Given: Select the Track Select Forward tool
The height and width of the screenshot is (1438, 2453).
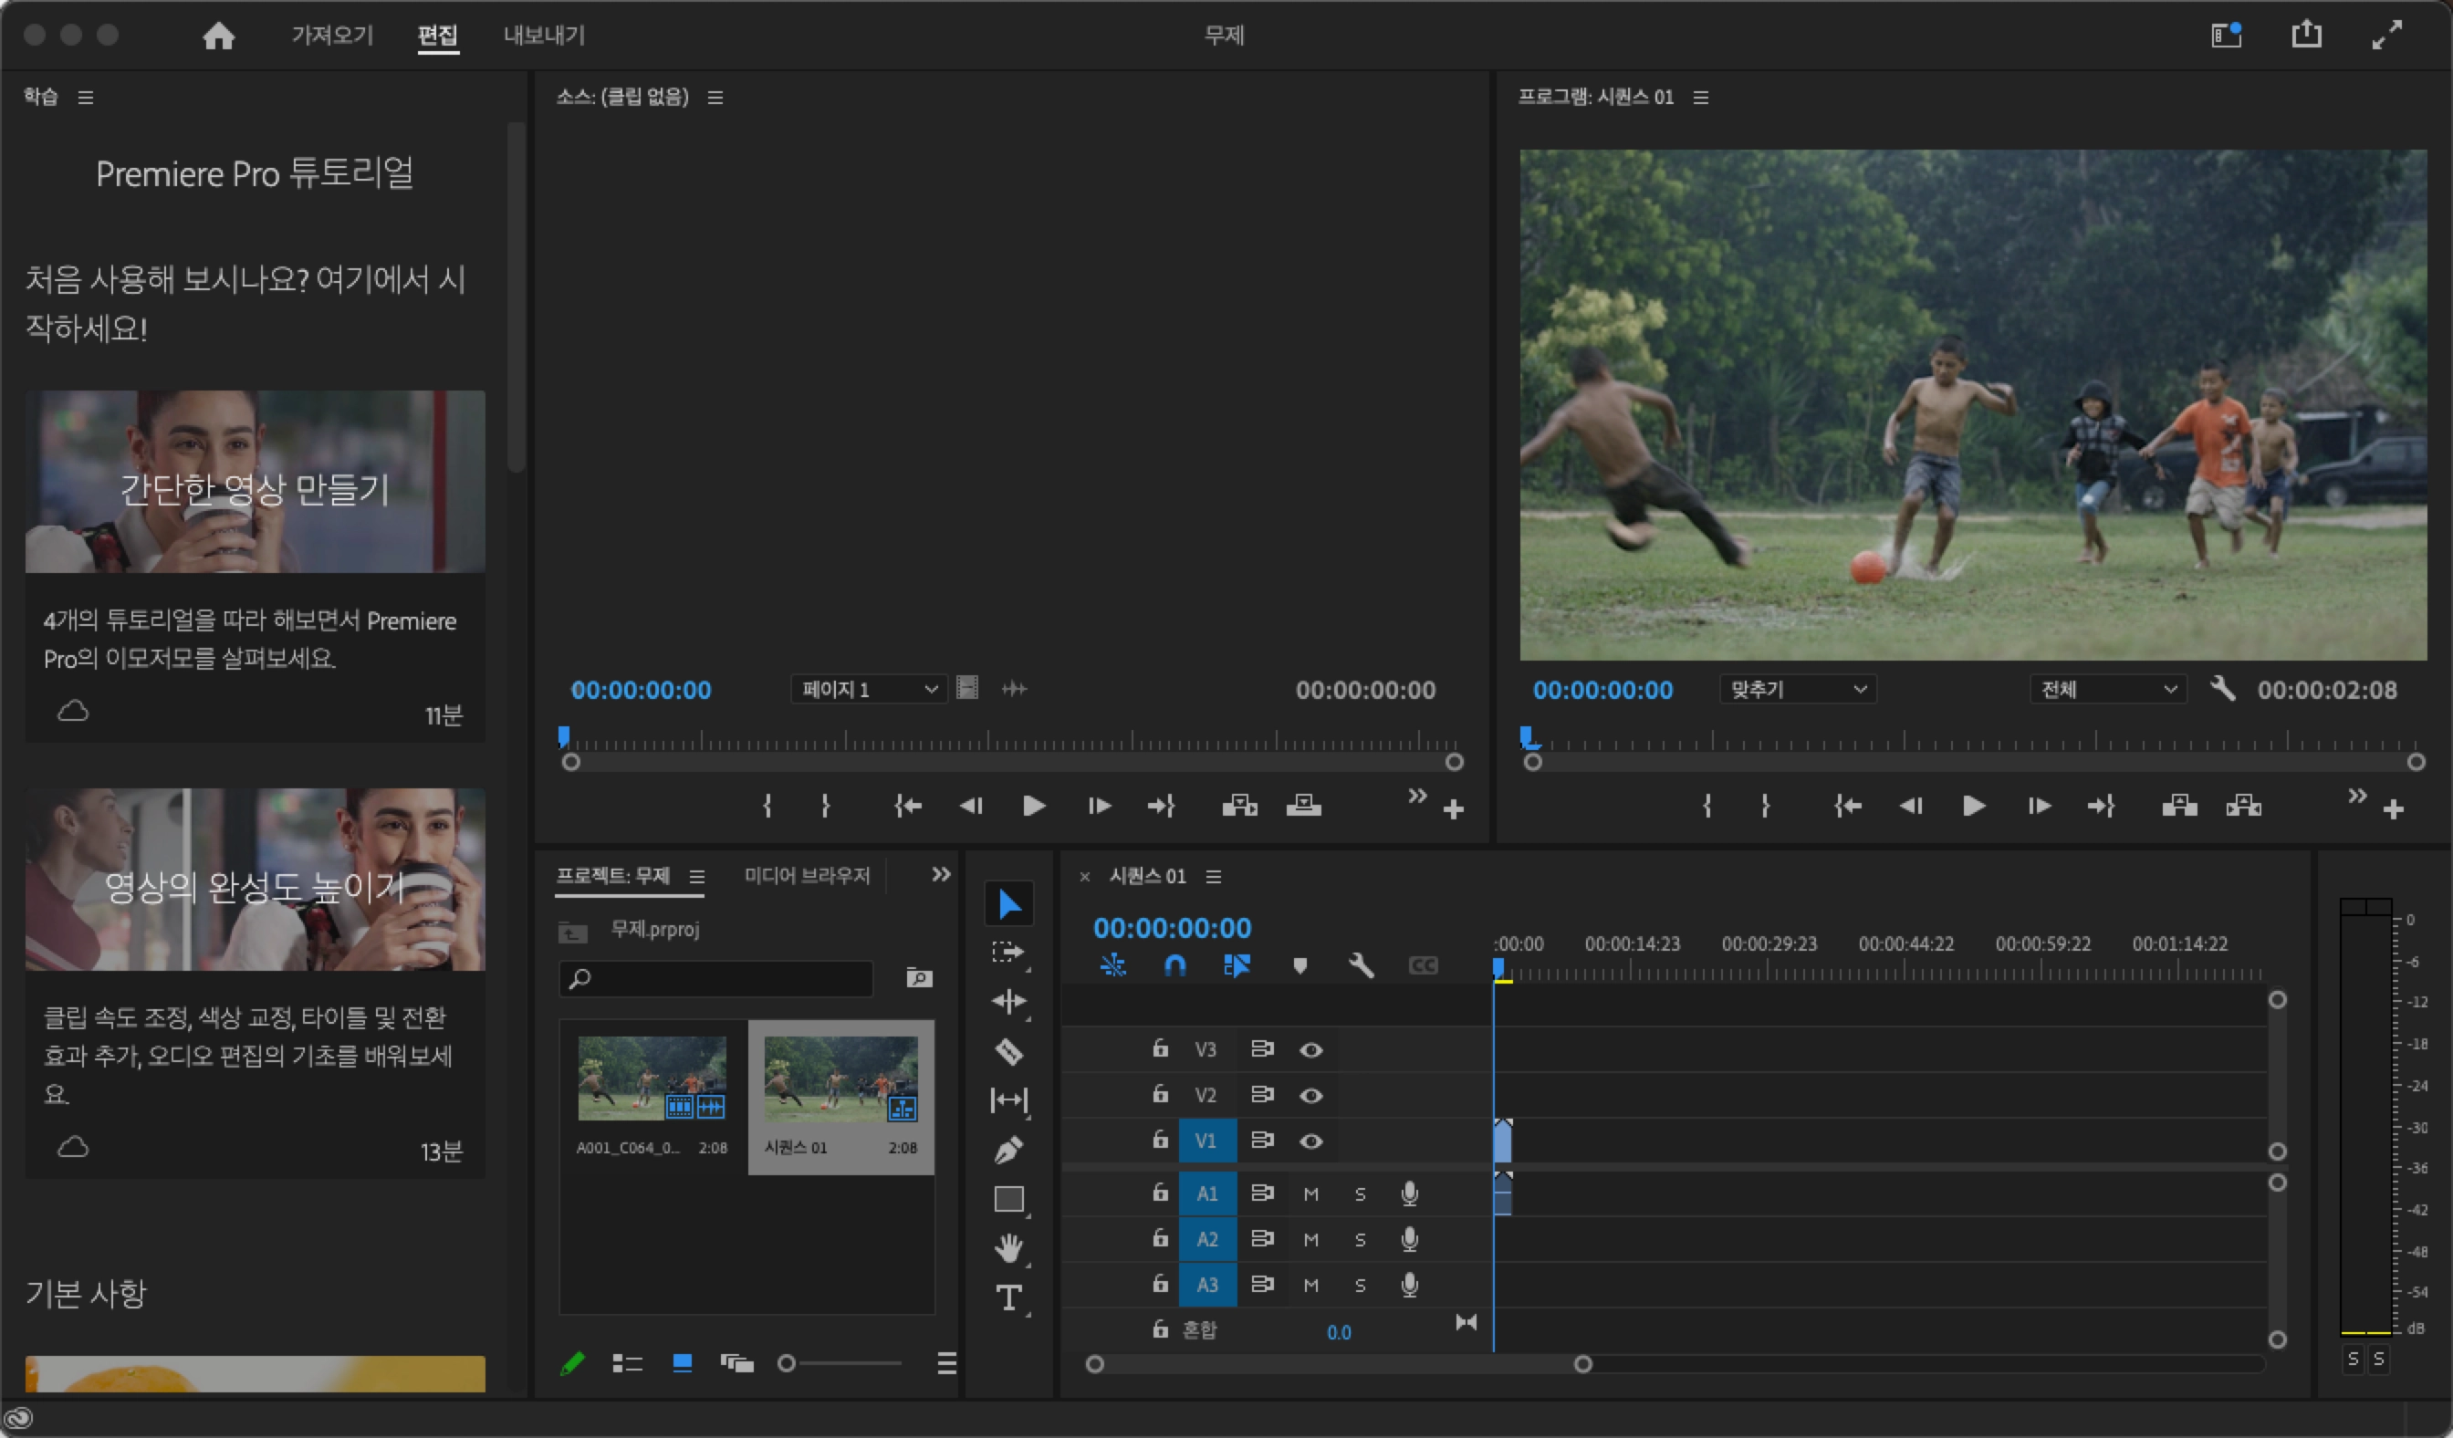Looking at the screenshot, I should point(1008,952).
